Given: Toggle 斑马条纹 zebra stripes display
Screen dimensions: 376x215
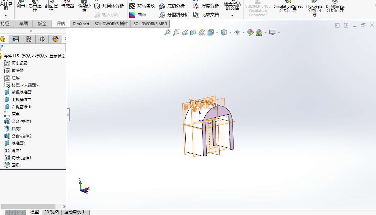Looking at the screenshot, I should click(x=142, y=6).
